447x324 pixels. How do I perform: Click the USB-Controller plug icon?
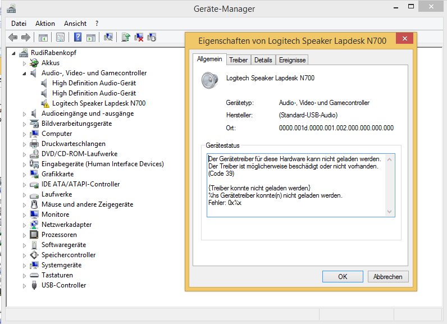point(34,285)
